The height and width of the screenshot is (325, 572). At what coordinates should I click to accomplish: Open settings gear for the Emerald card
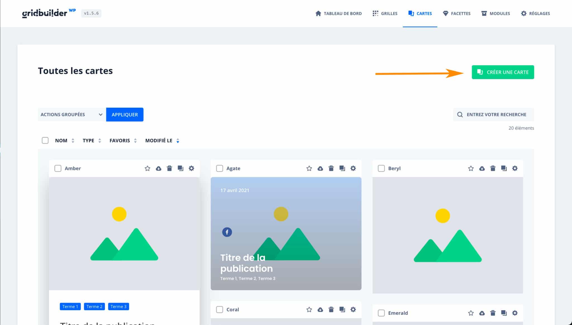(x=514, y=313)
